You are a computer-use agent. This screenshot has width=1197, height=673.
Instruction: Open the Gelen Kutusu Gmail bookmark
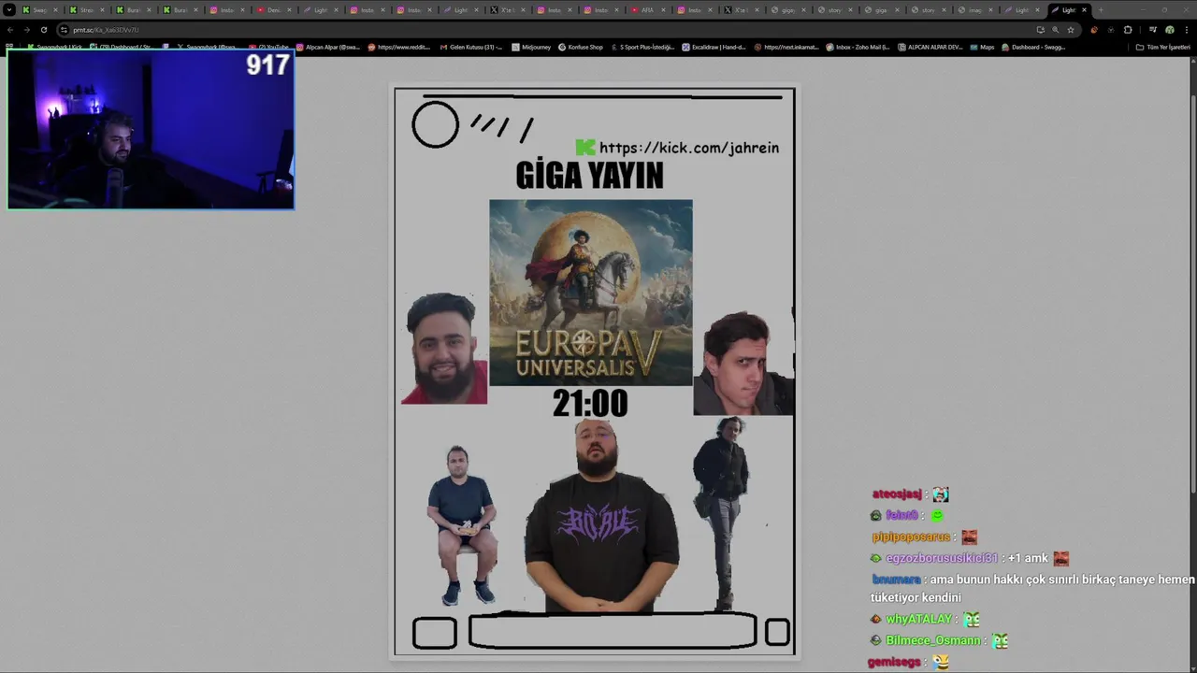[471, 47]
